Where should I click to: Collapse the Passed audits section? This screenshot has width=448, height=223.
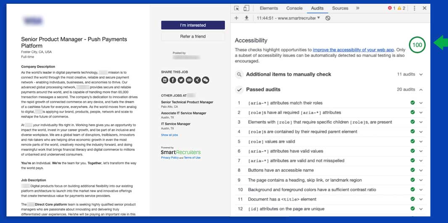point(421,89)
